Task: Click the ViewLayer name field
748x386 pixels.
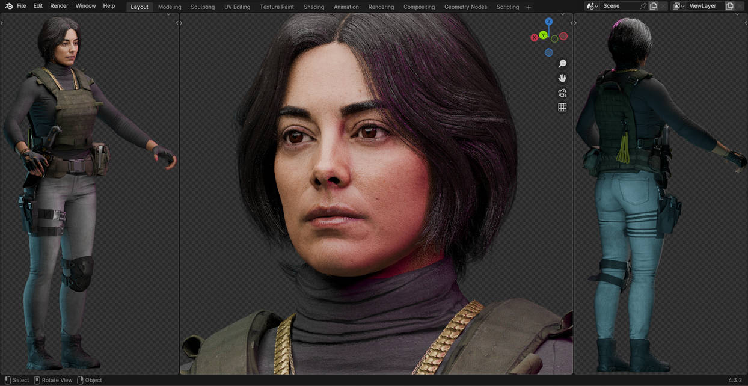Action: [705, 6]
